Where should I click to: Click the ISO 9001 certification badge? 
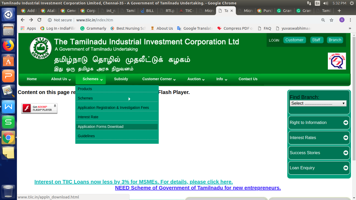pos(337,61)
